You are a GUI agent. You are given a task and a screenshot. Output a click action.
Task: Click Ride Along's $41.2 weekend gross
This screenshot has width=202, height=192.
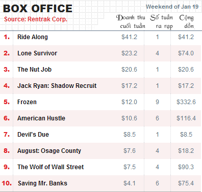129,37
